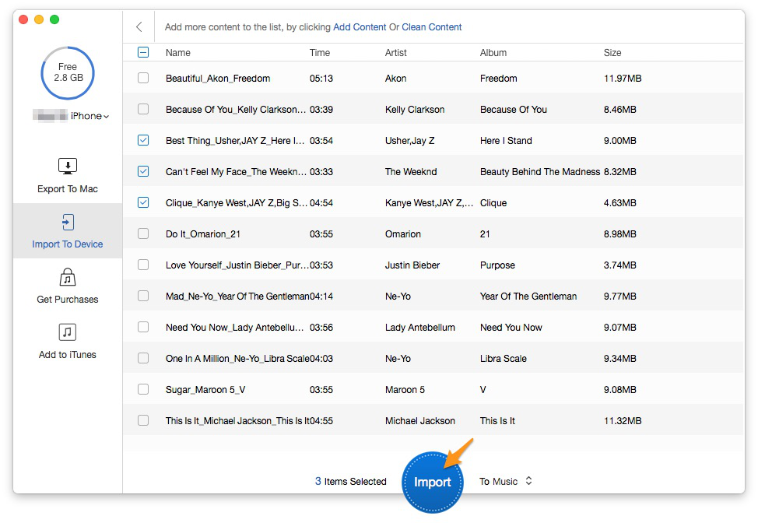This screenshot has width=758, height=530.
Task: Click the song name Sugar_Maroon 5_V
Action: tap(205, 390)
